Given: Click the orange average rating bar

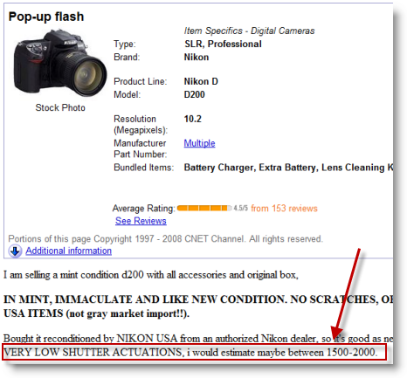Looking at the screenshot, I should [x=204, y=208].
